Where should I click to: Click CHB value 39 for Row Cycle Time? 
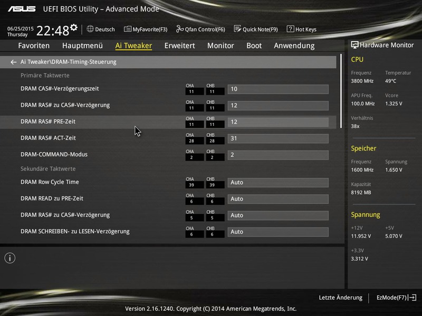click(215, 185)
